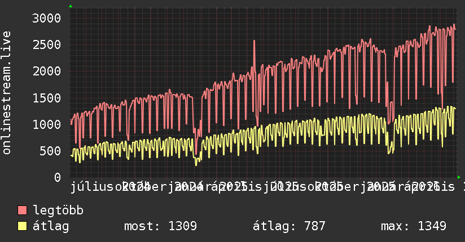Image resolution: width=465 pixels, height=242 pixels.
Task: Click the 2000 y-axis label
Action: coord(47,71)
